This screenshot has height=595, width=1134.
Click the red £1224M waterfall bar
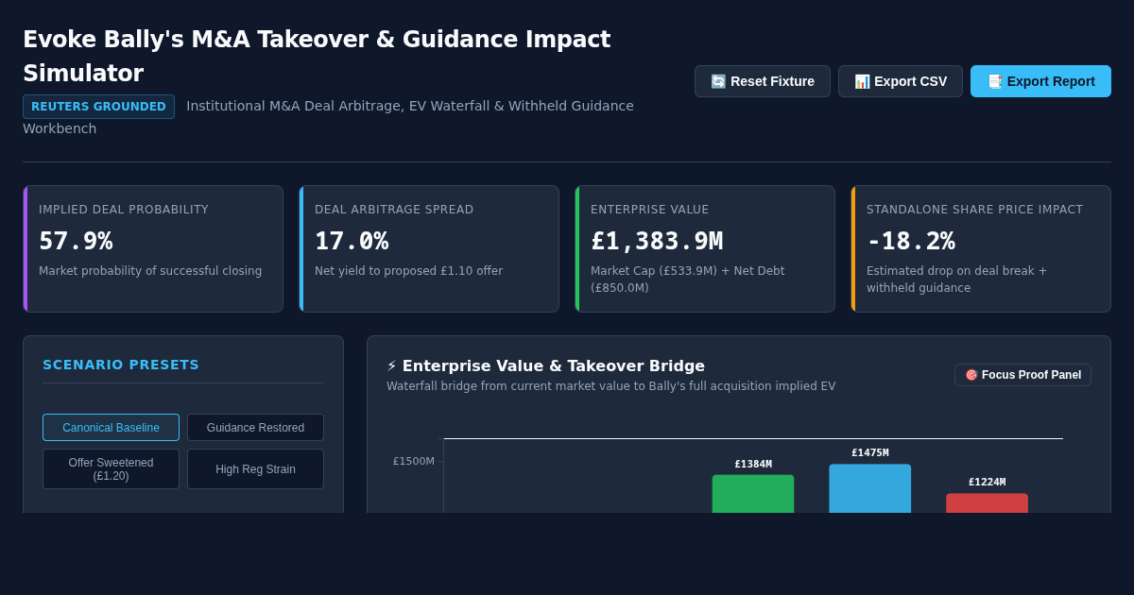pyautogui.click(x=988, y=503)
